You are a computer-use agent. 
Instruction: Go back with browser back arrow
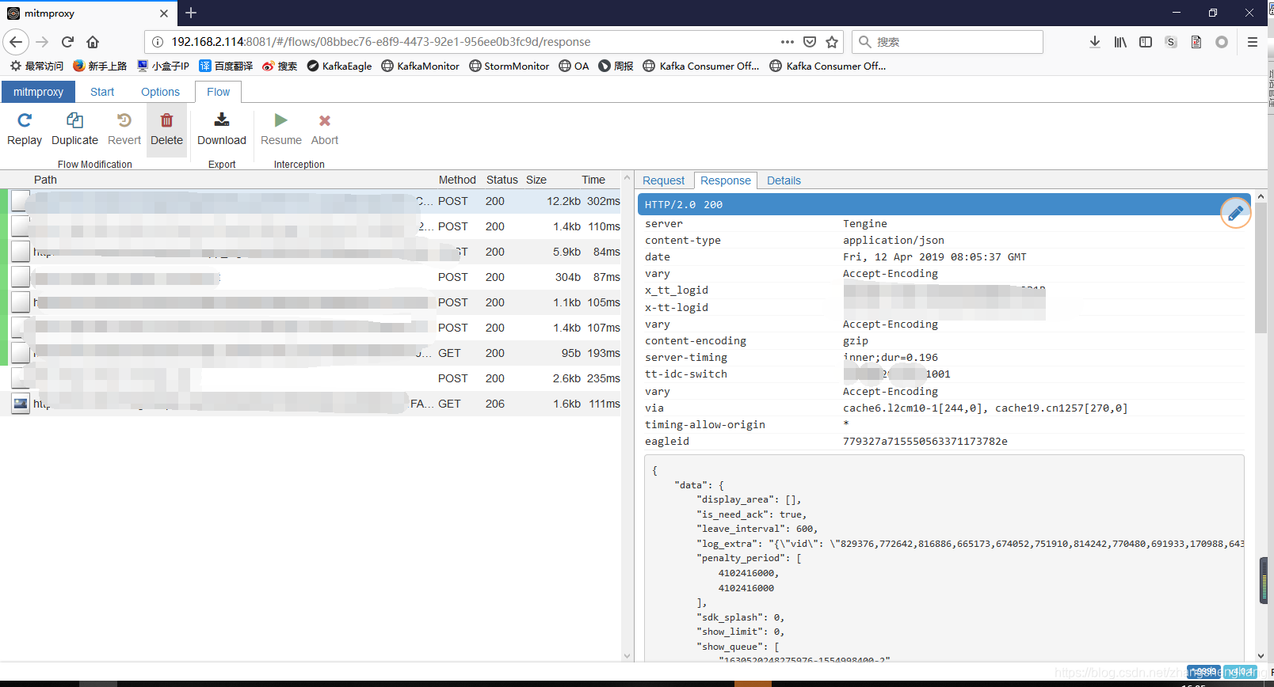coord(16,42)
